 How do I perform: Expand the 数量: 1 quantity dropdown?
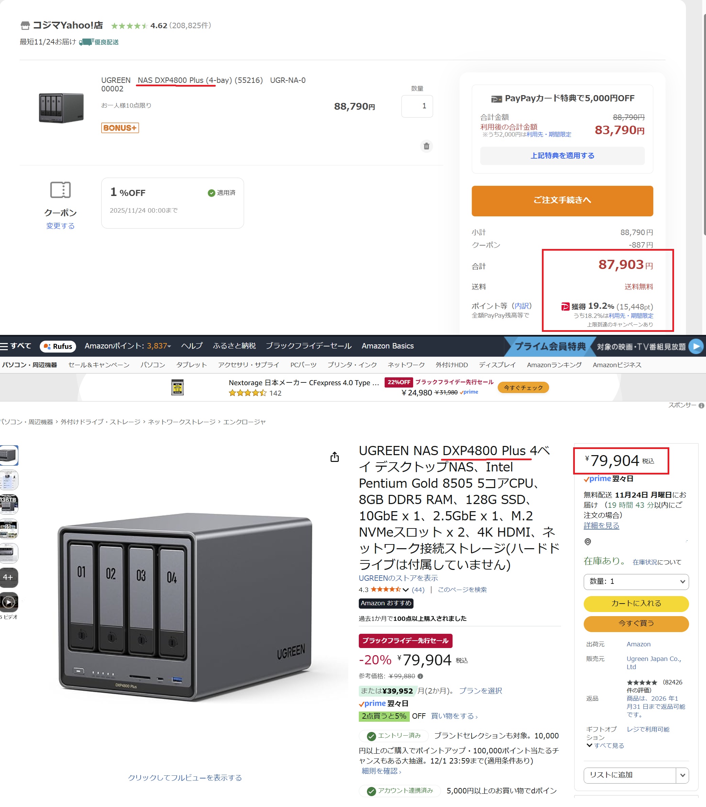pyautogui.click(x=636, y=581)
